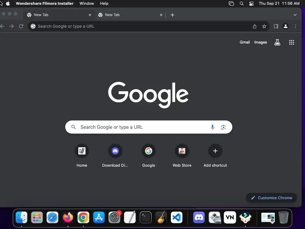Add a new shortcut tile
The width and height of the screenshot is (305, 229).
coord(215,155)
